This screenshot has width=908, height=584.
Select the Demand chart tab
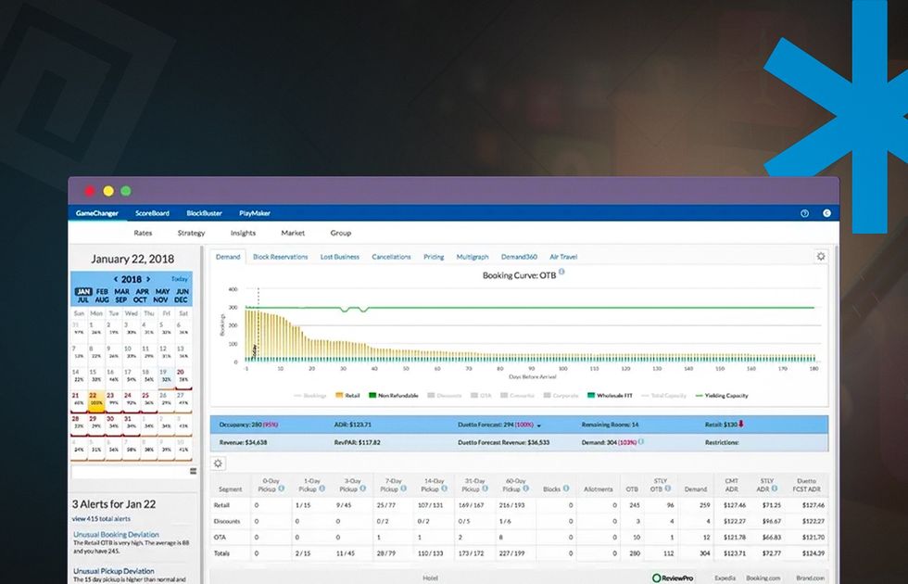(x=228, y=257)
